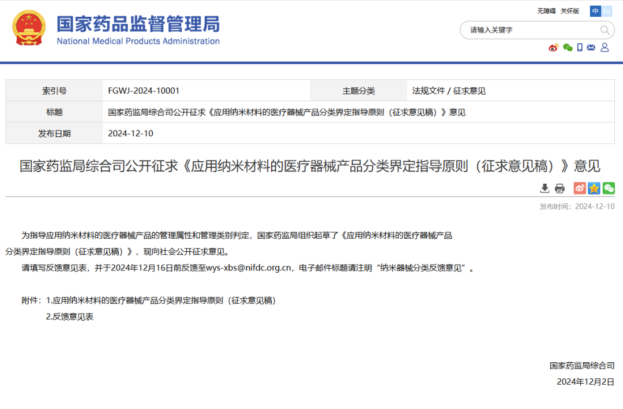The image size is (623, 409).
Task: Download the article with download icon
Action: tap(545, 188)
